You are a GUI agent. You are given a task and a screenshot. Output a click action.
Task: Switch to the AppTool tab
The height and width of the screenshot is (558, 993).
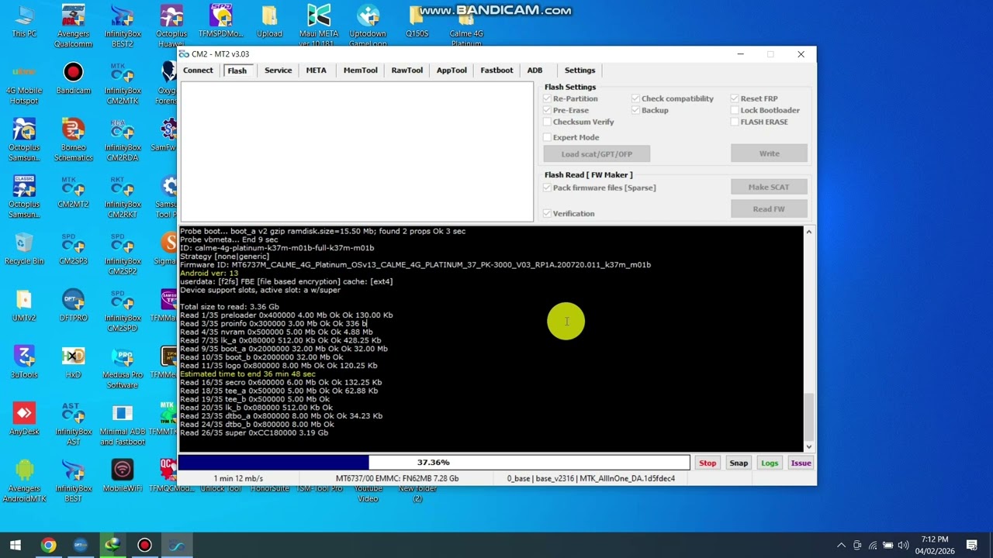click(452, 71)
